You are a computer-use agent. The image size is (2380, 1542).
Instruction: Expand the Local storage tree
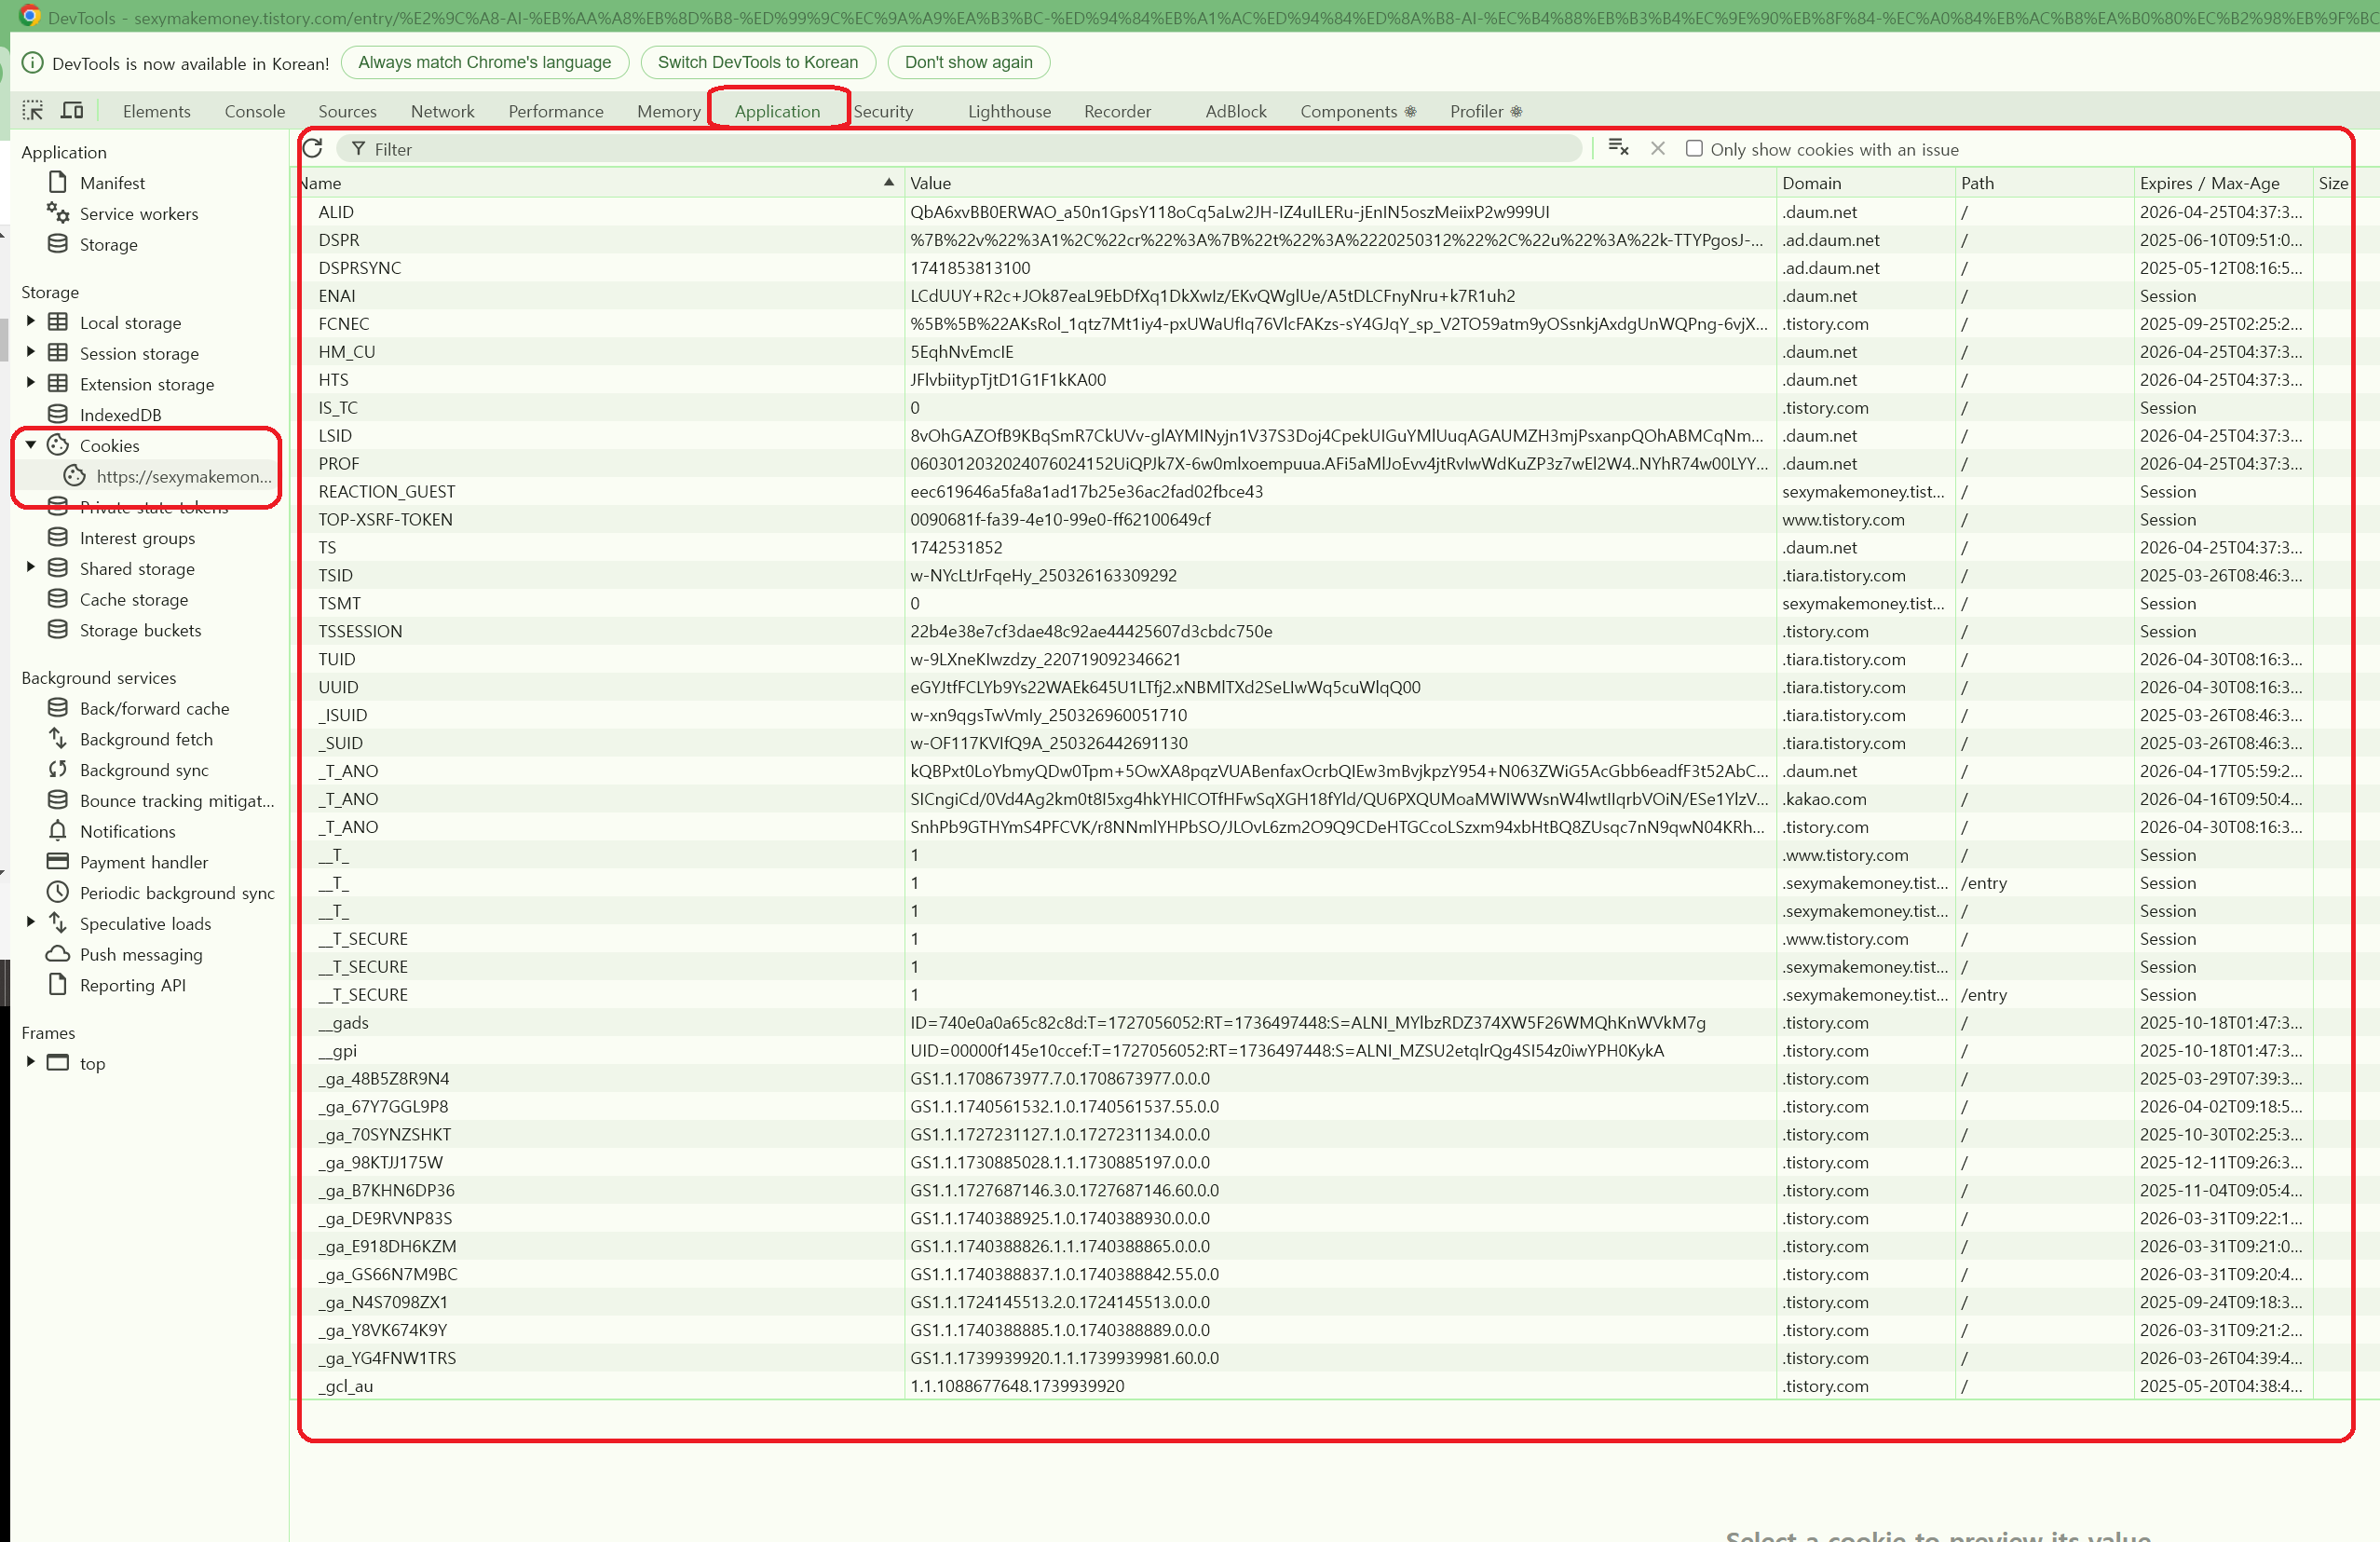(x=31, y=322)
